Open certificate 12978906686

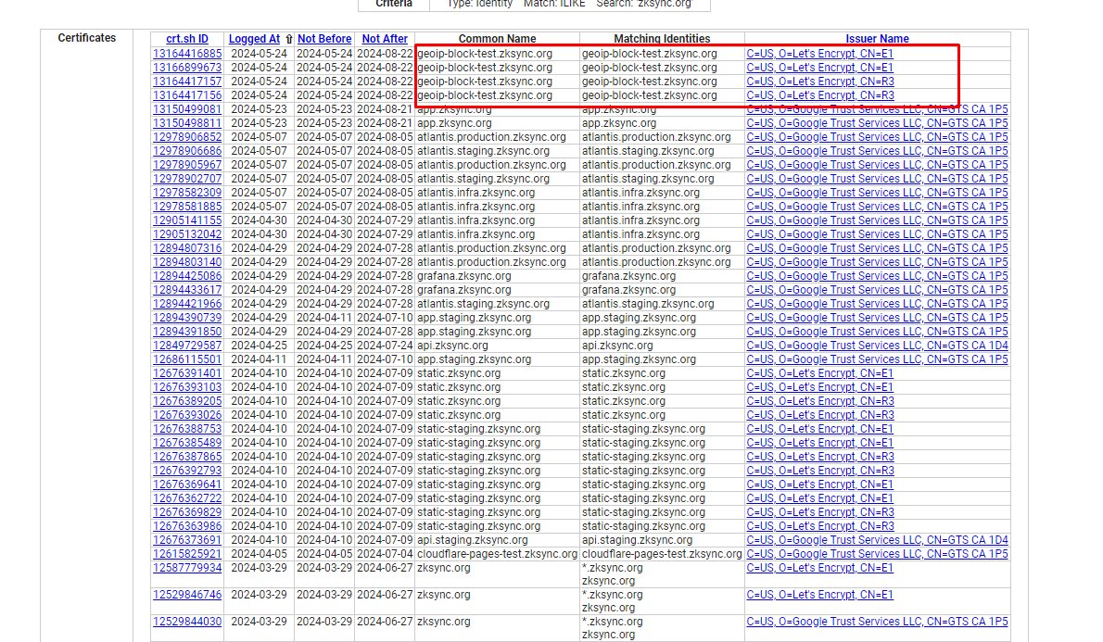click(187, 151)
